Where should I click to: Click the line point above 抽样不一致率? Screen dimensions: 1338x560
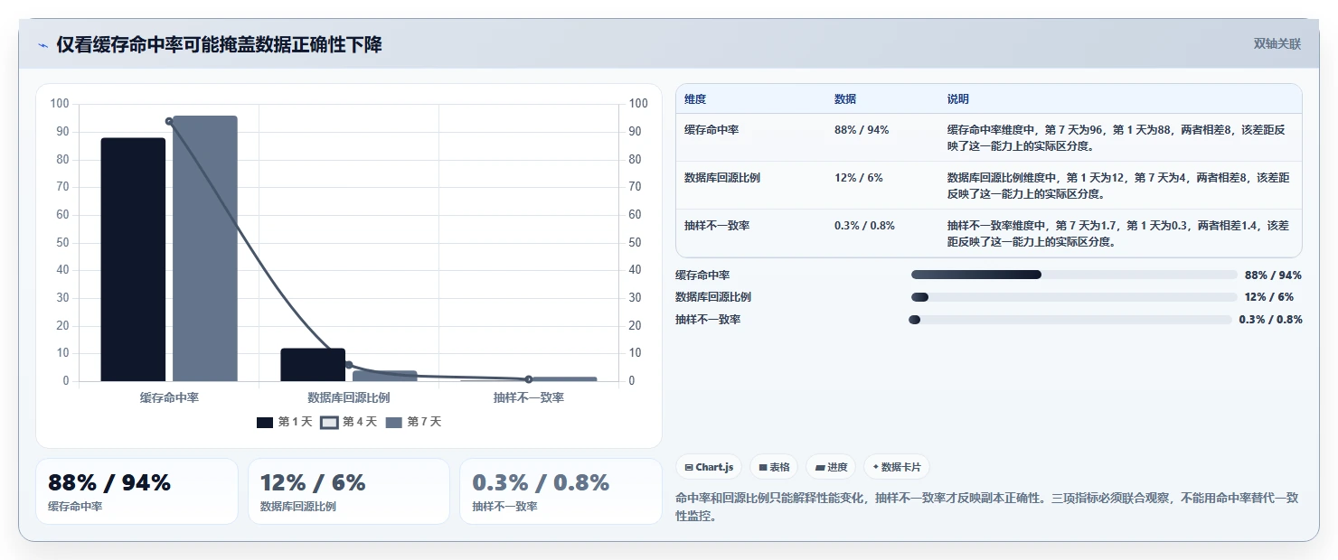click(529, 379)
